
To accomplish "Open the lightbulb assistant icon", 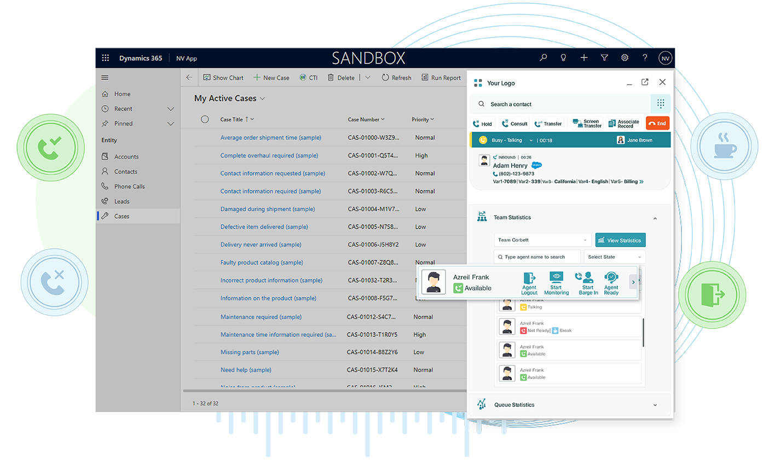I will (x=563, y=57).
